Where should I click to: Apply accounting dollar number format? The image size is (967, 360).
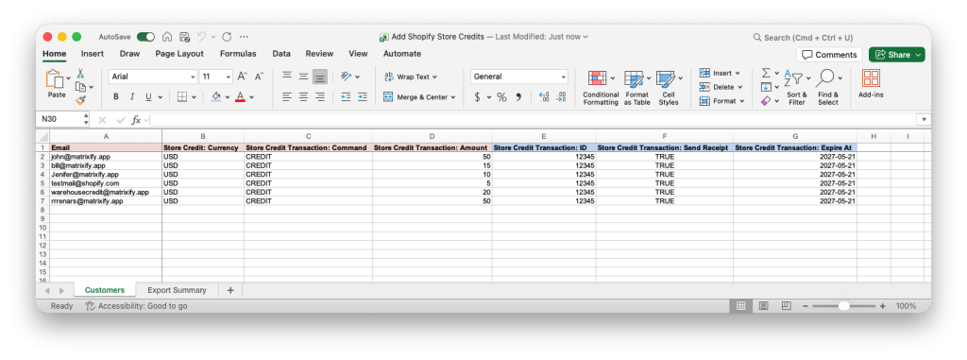477,97
